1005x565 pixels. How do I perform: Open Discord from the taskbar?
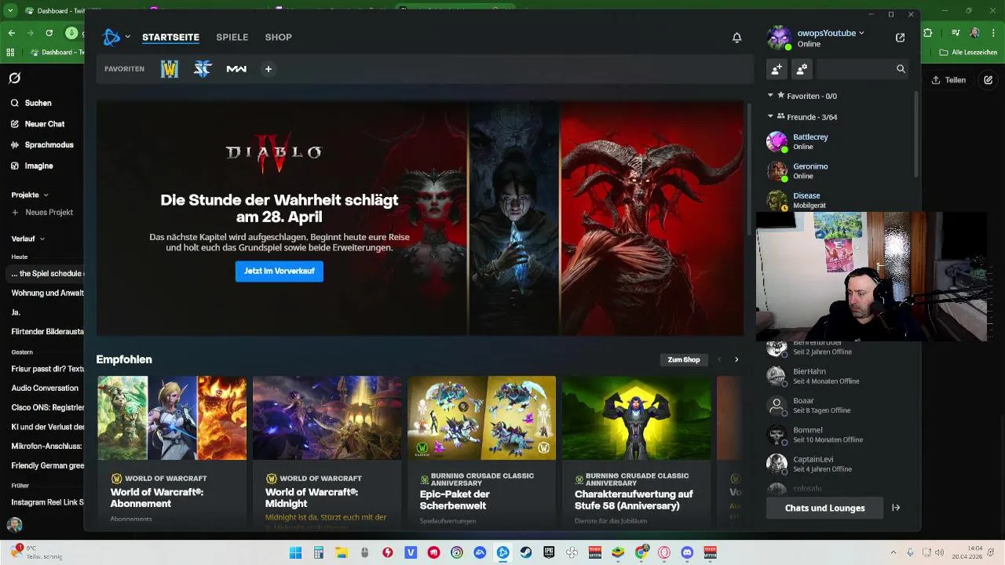click(688, 552)
